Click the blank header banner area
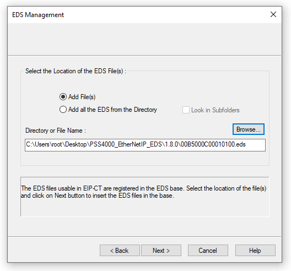The image size is (291, 271). pyautogui.click(x=144, y=39)
